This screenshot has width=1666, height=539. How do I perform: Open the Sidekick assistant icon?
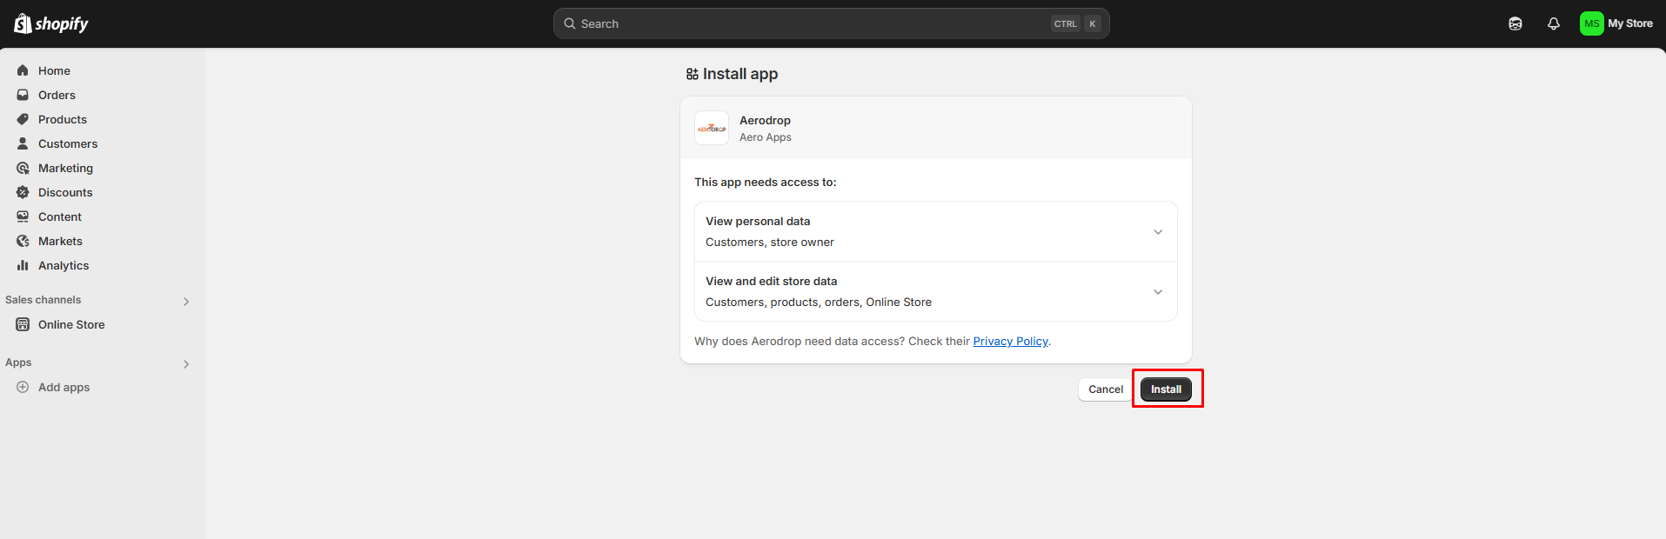click(x=1515, y=23)
